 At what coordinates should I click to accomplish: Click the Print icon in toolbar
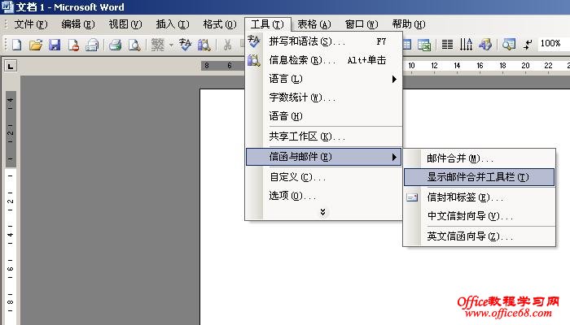pyautogui.click(x=116, y=45)
